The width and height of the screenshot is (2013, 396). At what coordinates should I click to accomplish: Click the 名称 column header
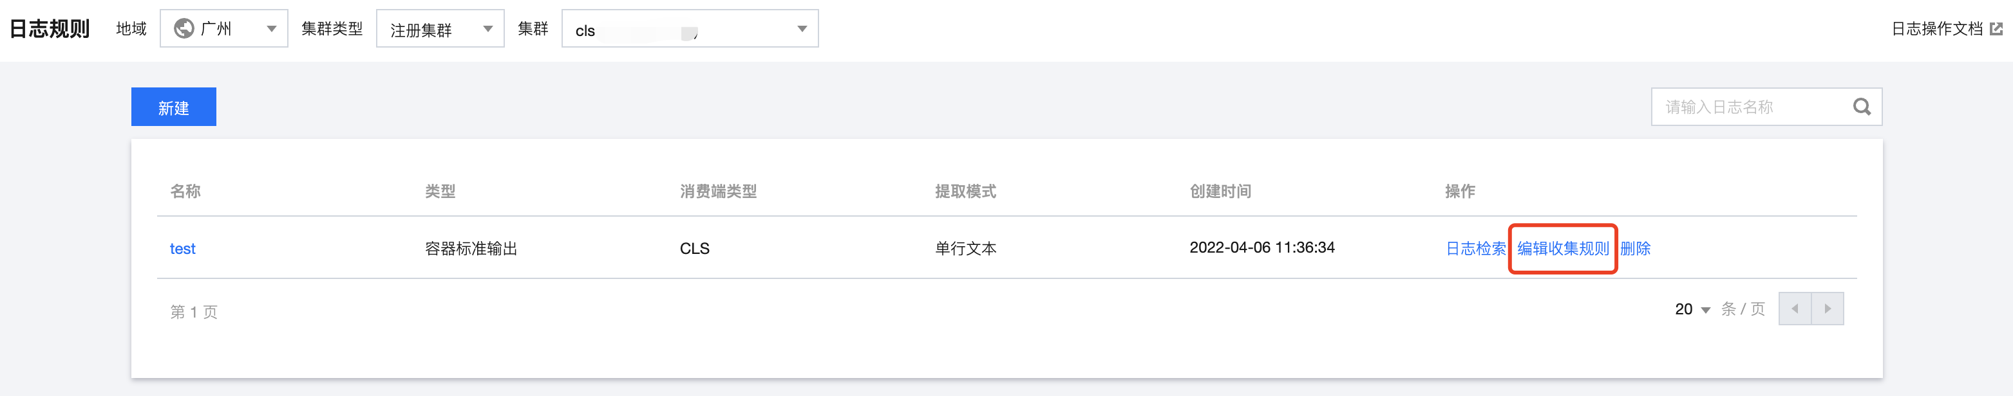tap(185, 191)
